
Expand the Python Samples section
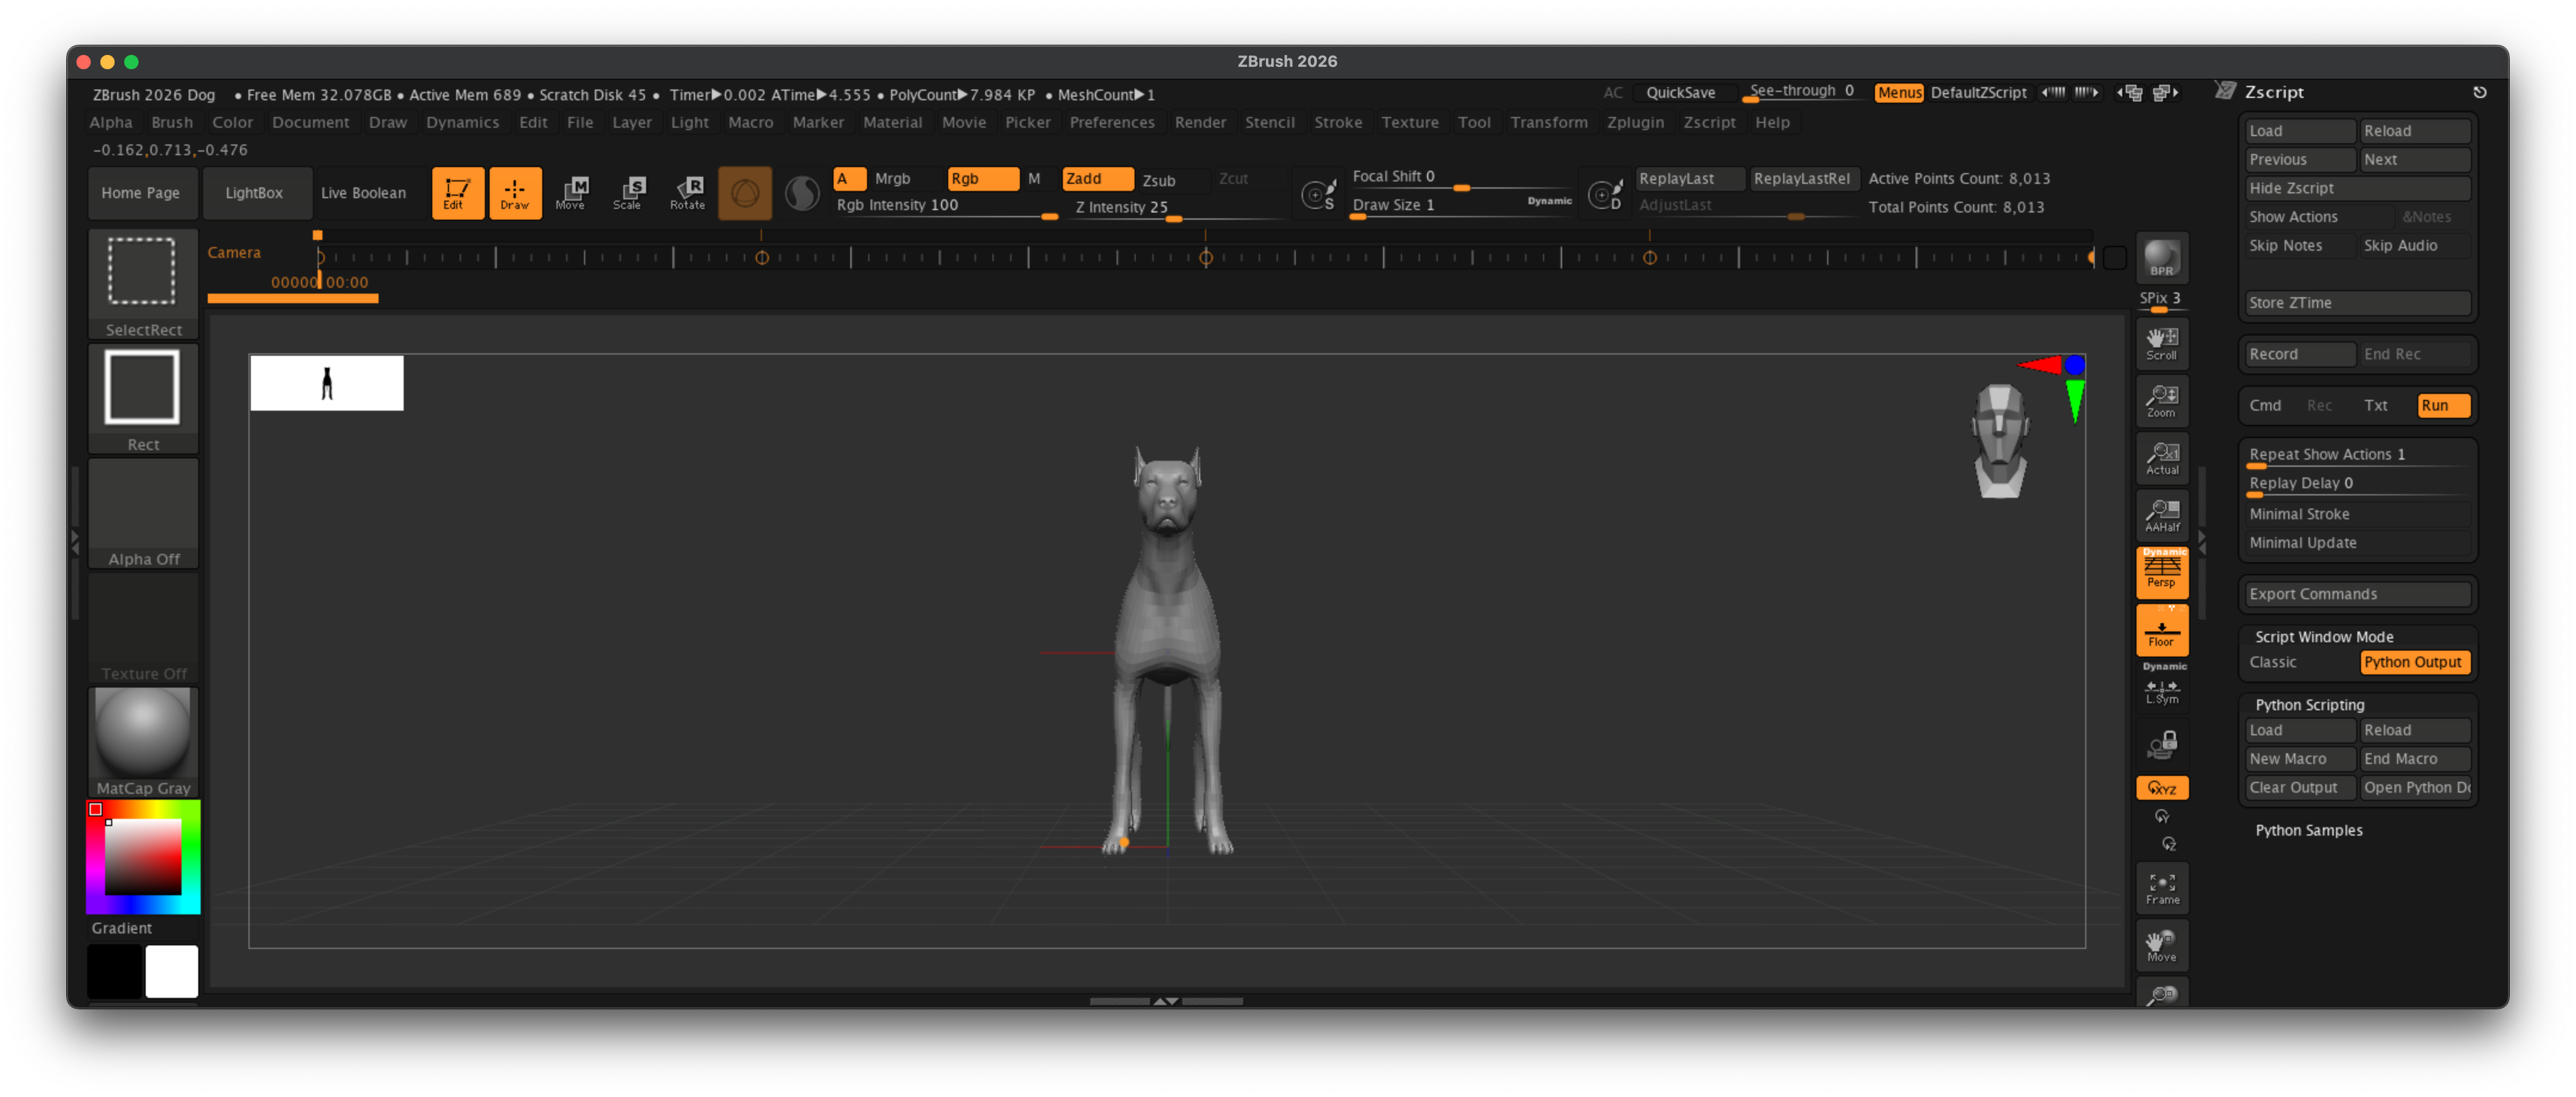2308,830
